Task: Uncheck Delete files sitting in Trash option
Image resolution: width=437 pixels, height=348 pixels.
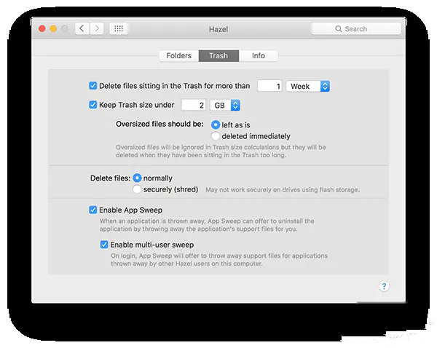Action: [92, 85]
